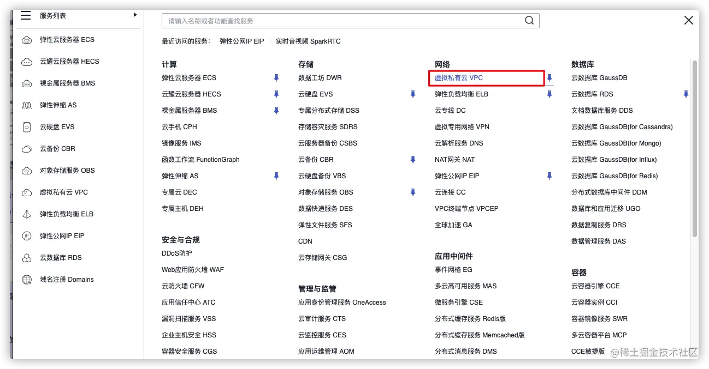709x369 pixels.
Task: Open 专属主机 DEH
Action: (x=182, y=209)
